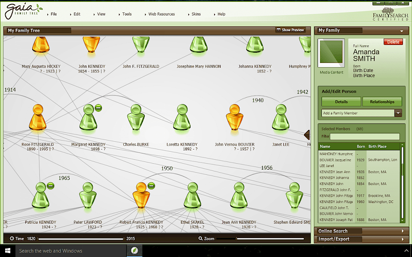Select Ethel SKAKEL green figure

[192, 195]
